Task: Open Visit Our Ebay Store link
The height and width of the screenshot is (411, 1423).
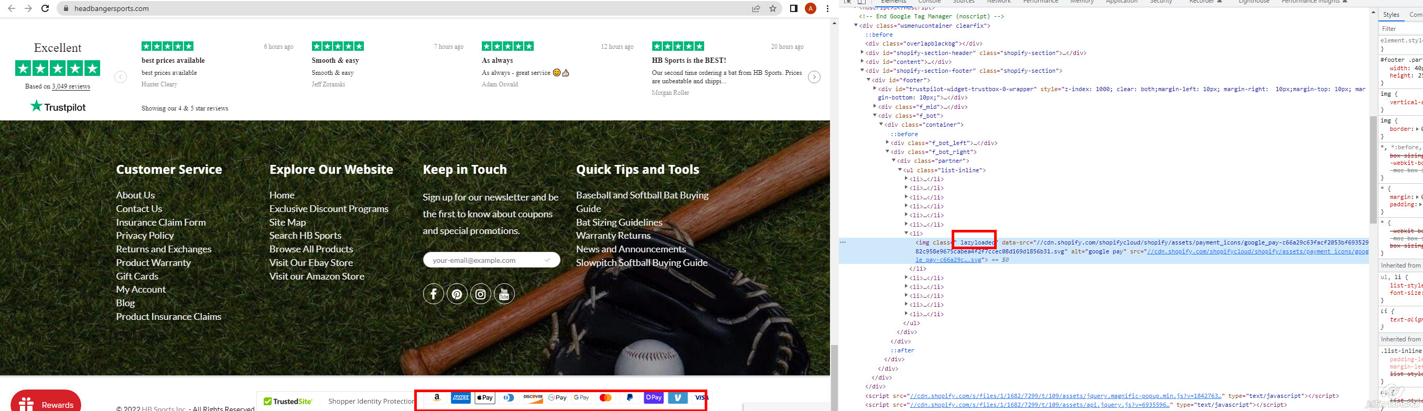Action: tap(311, 263)
